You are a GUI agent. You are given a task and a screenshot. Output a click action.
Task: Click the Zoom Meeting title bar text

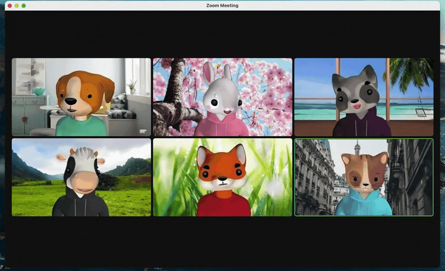pos(222,6)
